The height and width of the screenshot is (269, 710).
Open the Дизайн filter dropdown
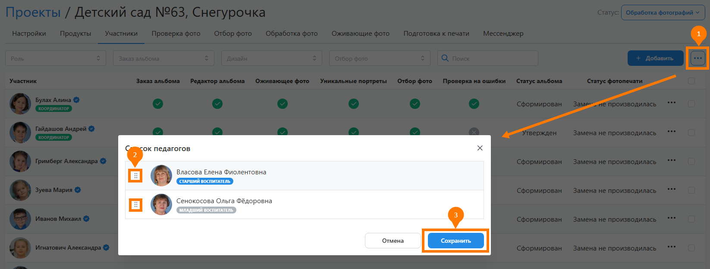tap(271, 59)
